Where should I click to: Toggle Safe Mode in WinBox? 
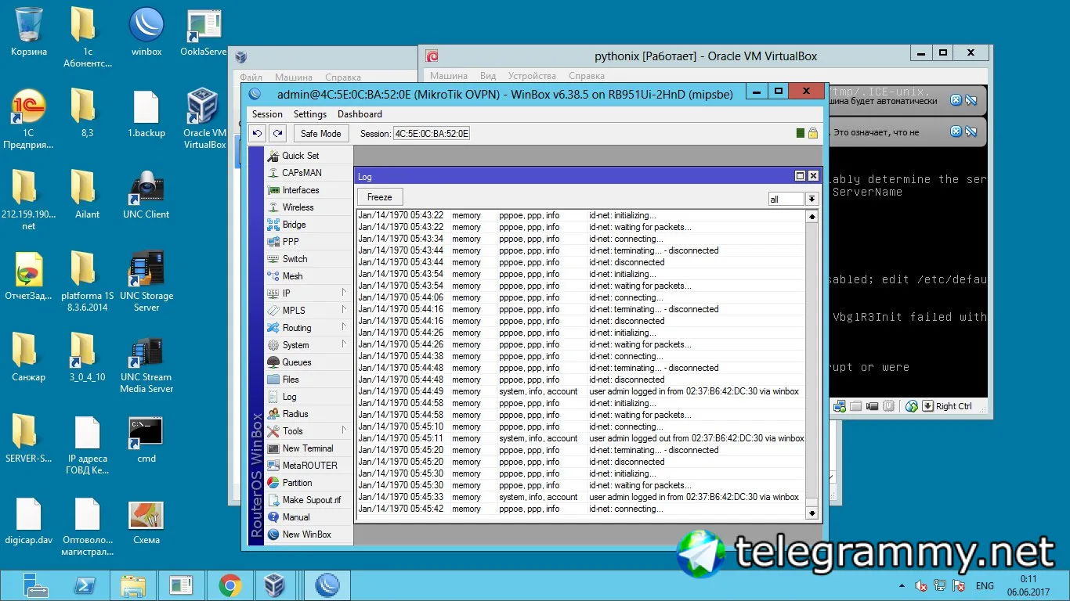click(x=321, y=134)
